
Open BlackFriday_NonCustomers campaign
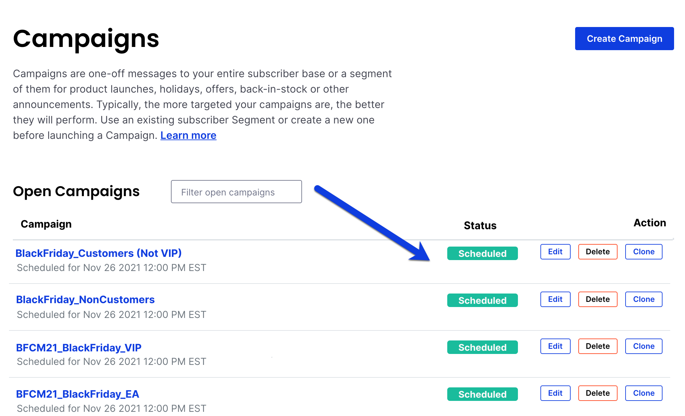tap(85, 300)
